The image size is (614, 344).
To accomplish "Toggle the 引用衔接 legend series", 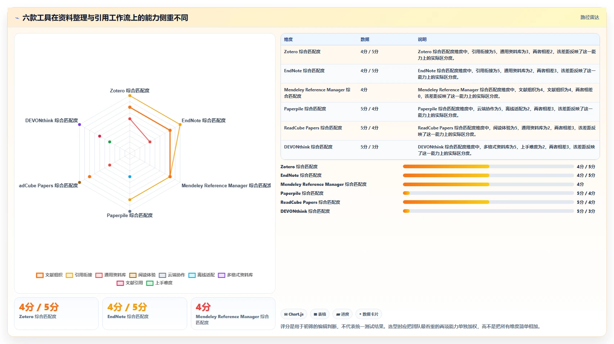I will [x=79, y=275].
